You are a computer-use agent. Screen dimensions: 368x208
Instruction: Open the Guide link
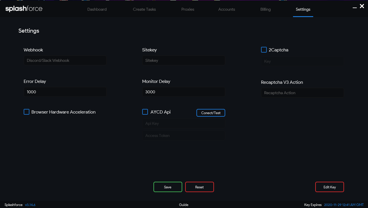coord(183,205)
